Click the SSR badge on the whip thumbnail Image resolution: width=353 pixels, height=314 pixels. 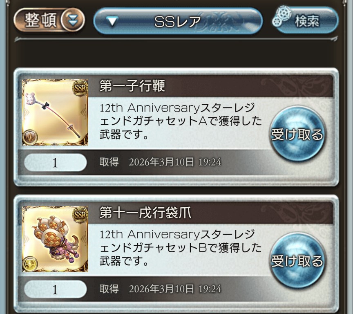click(80, 87)
